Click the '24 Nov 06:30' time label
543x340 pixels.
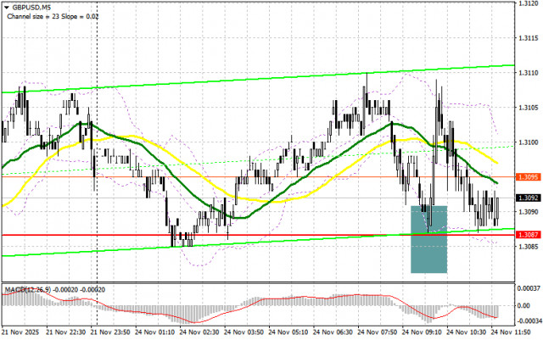click(333, 332)
